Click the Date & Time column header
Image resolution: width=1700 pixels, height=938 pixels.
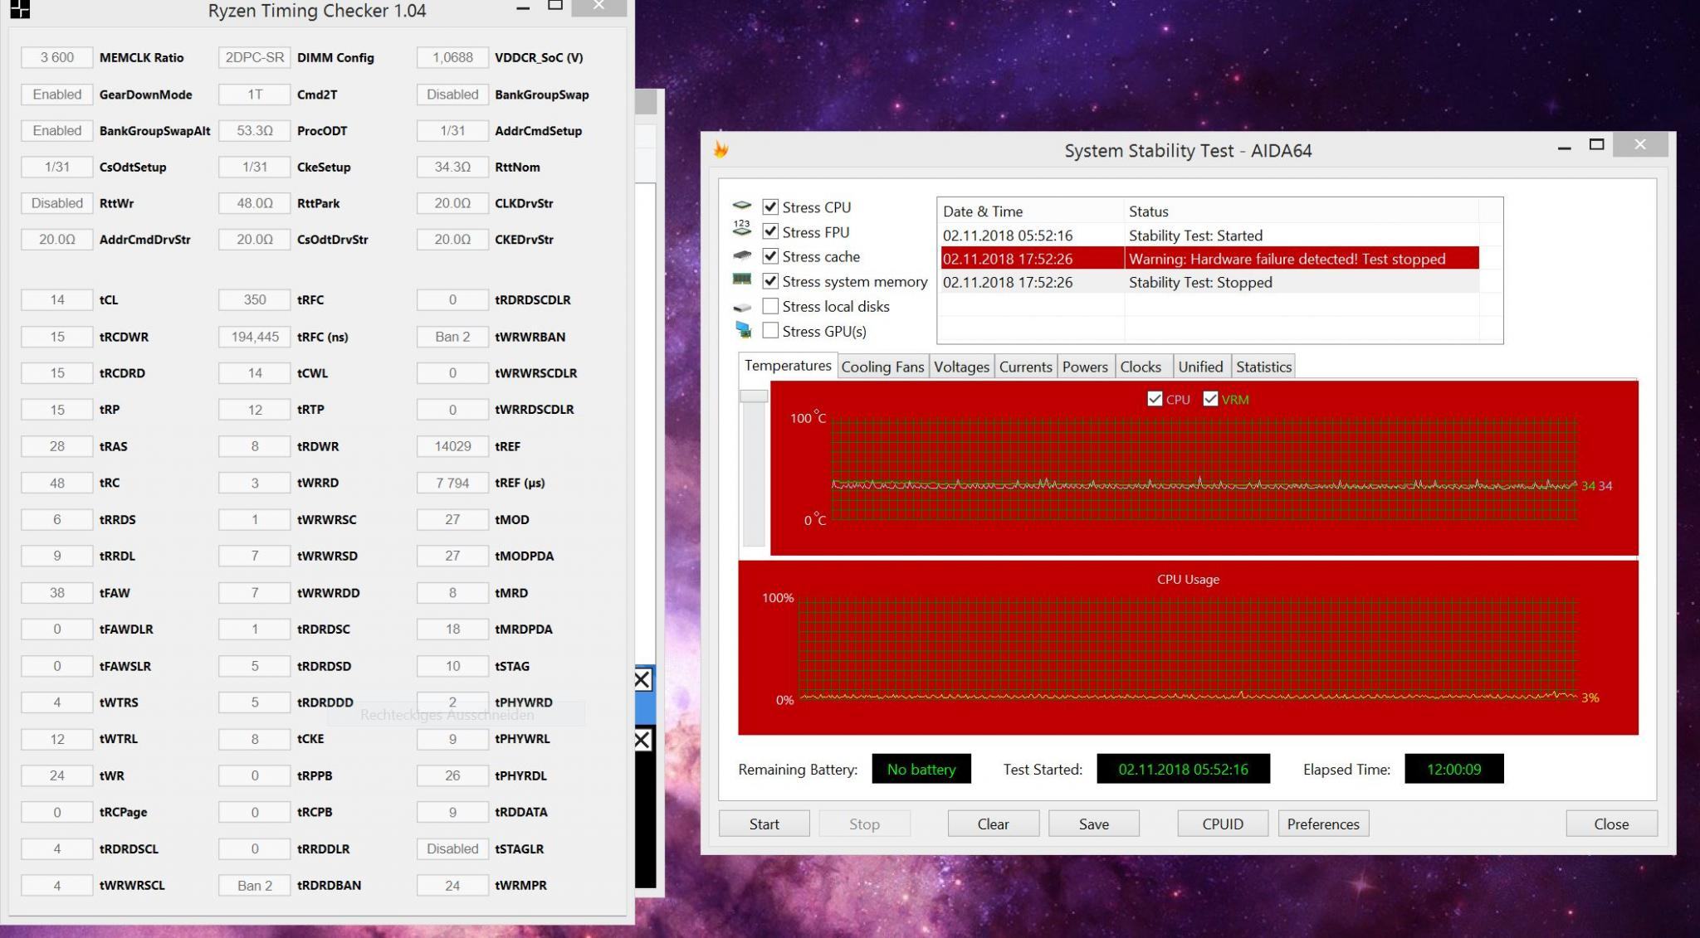(1030, 211)
